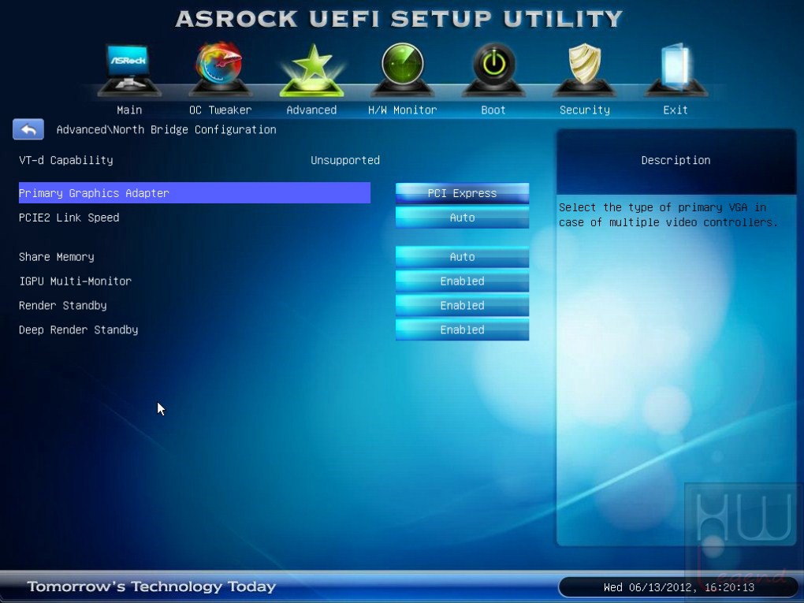Viewport: 804px width, 603px height.
Task: Select the Boot power button icon
Action: click(x=493, y=69)
